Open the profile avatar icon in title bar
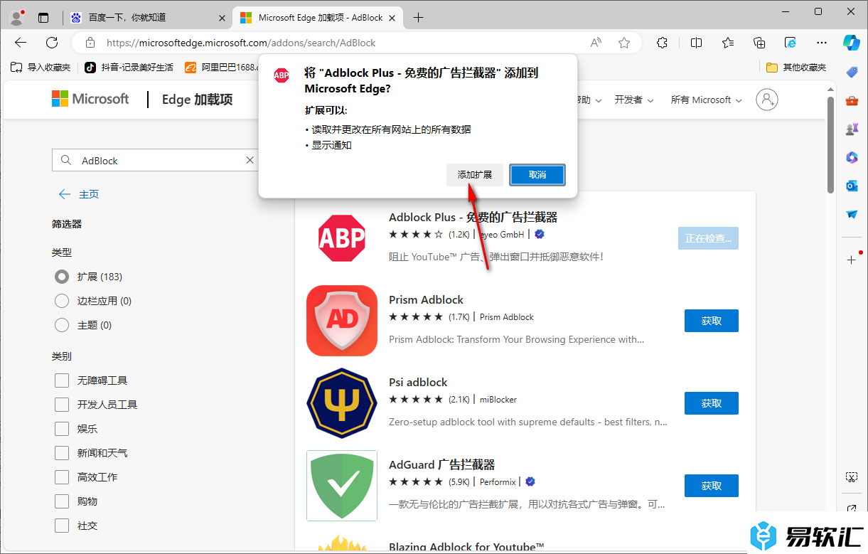 [x=17, y=18]
